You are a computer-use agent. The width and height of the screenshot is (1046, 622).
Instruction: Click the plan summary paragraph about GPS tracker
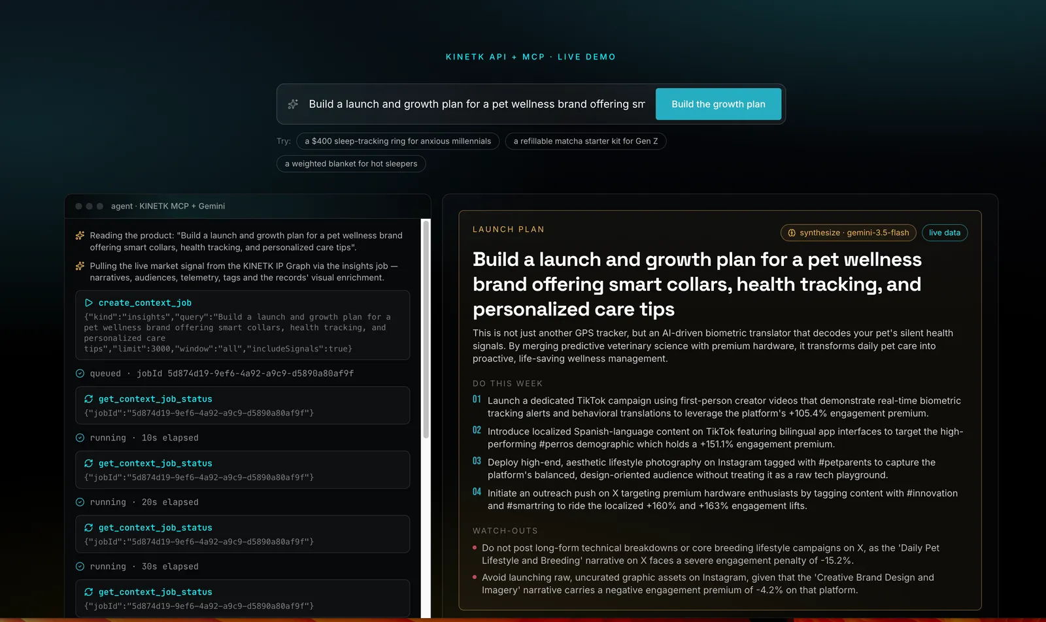713,346
